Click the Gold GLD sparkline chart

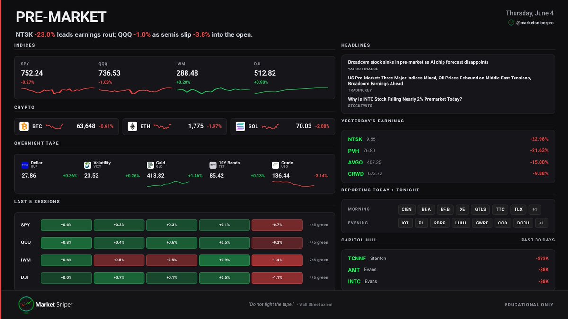click(x=168, y=184)
